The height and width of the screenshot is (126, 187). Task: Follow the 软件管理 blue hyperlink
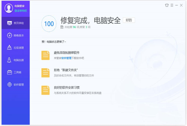(66, 58)
